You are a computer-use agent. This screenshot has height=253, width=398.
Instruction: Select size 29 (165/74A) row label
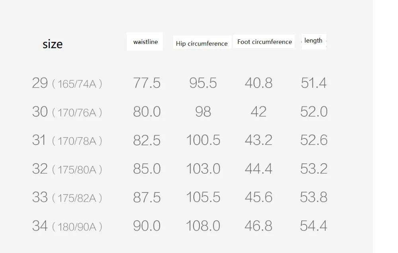(67, 83)
